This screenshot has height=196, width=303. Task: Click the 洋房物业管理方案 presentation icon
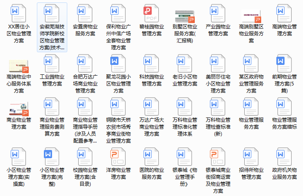point(118,157)
